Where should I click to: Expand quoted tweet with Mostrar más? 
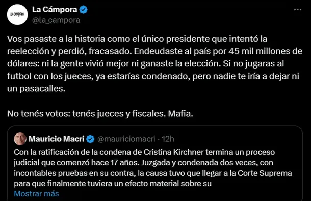tap(37, 194)
